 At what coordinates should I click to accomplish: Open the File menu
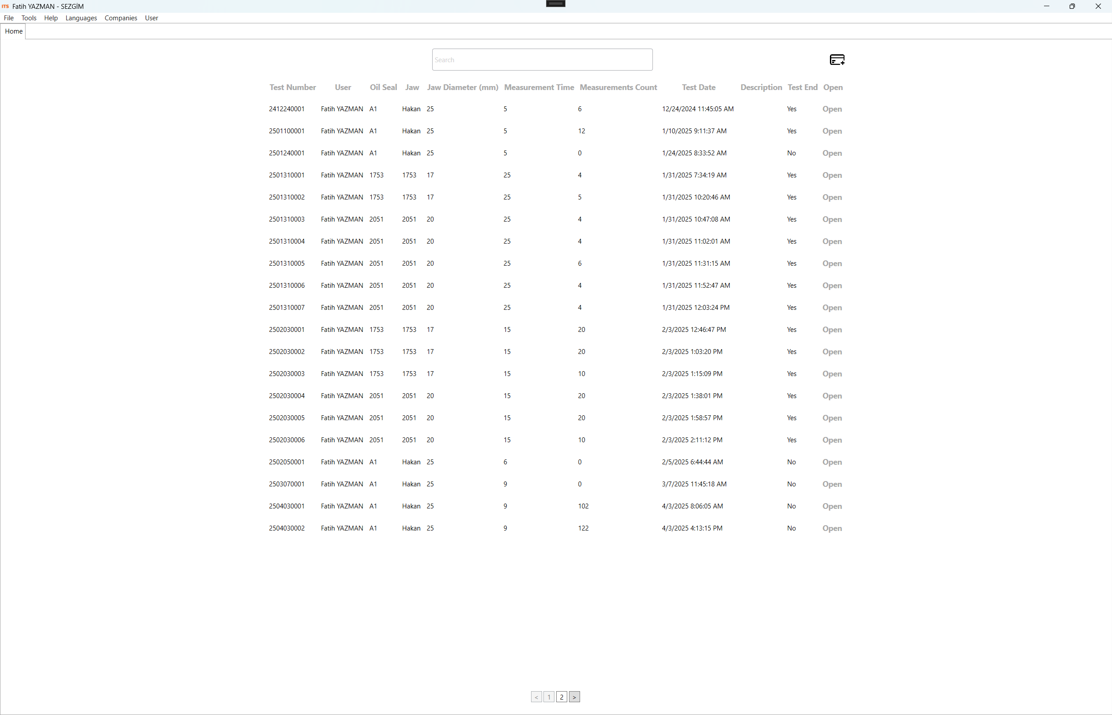coord(9,18)
